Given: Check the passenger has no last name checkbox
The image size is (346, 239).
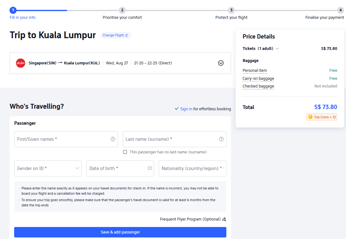Looking at the screenshot, I should (x=125, y=152).
